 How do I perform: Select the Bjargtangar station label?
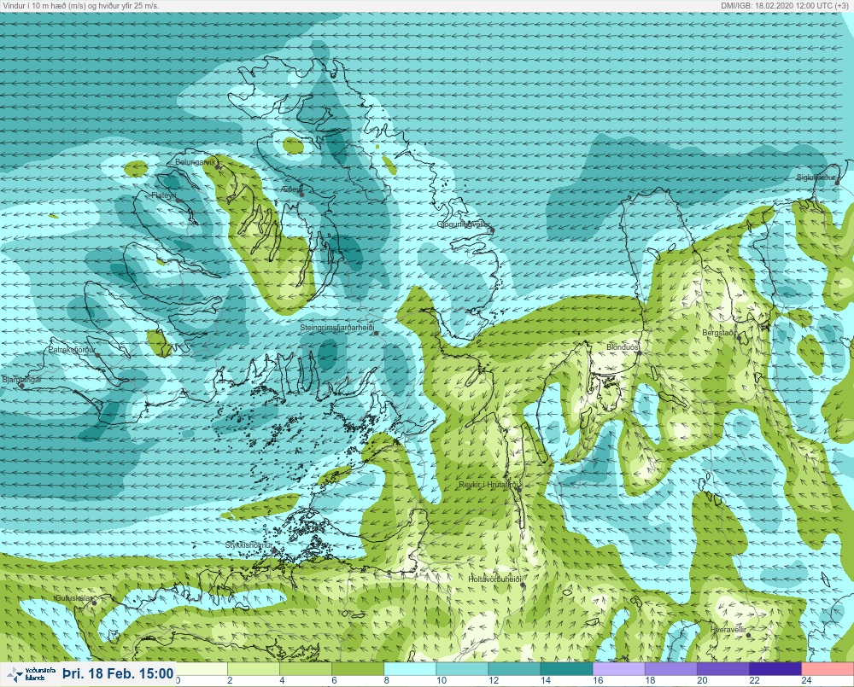(21, 380)
